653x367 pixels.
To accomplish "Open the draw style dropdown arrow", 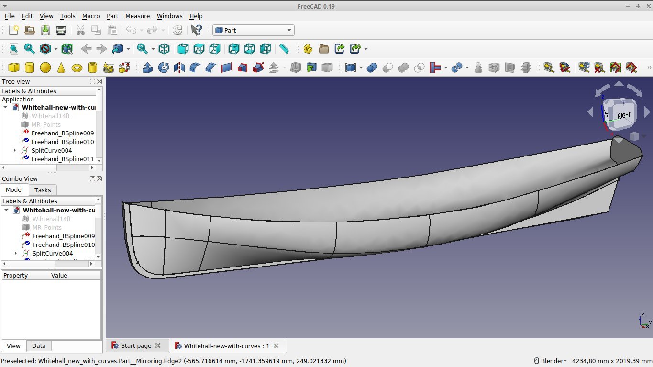I will tap(56, 49).
